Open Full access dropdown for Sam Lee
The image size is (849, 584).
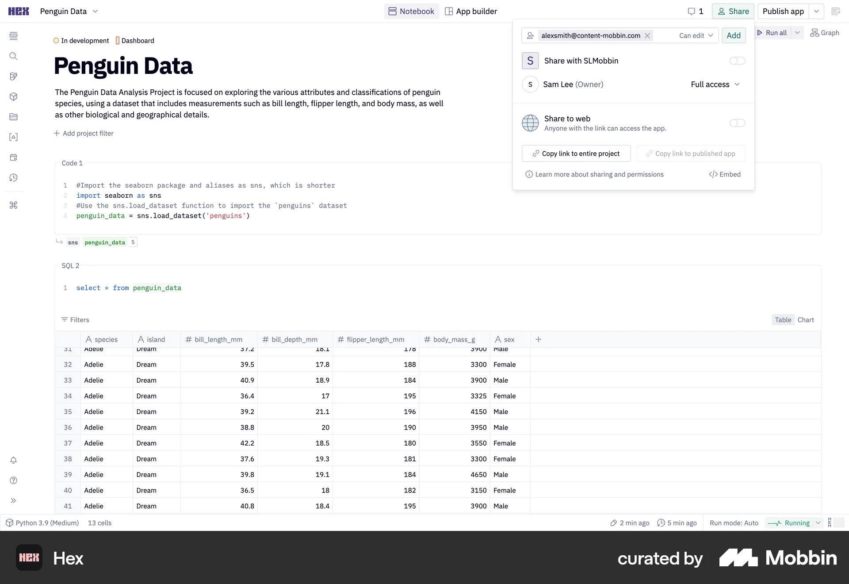tap(715, 85)
